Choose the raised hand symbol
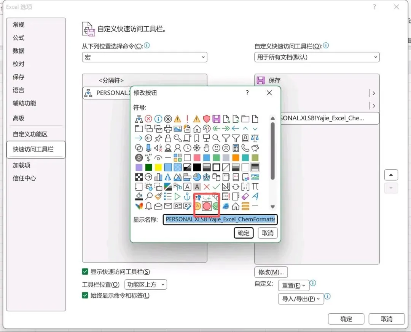The image size is (411, 332). (x=207, y=148)
